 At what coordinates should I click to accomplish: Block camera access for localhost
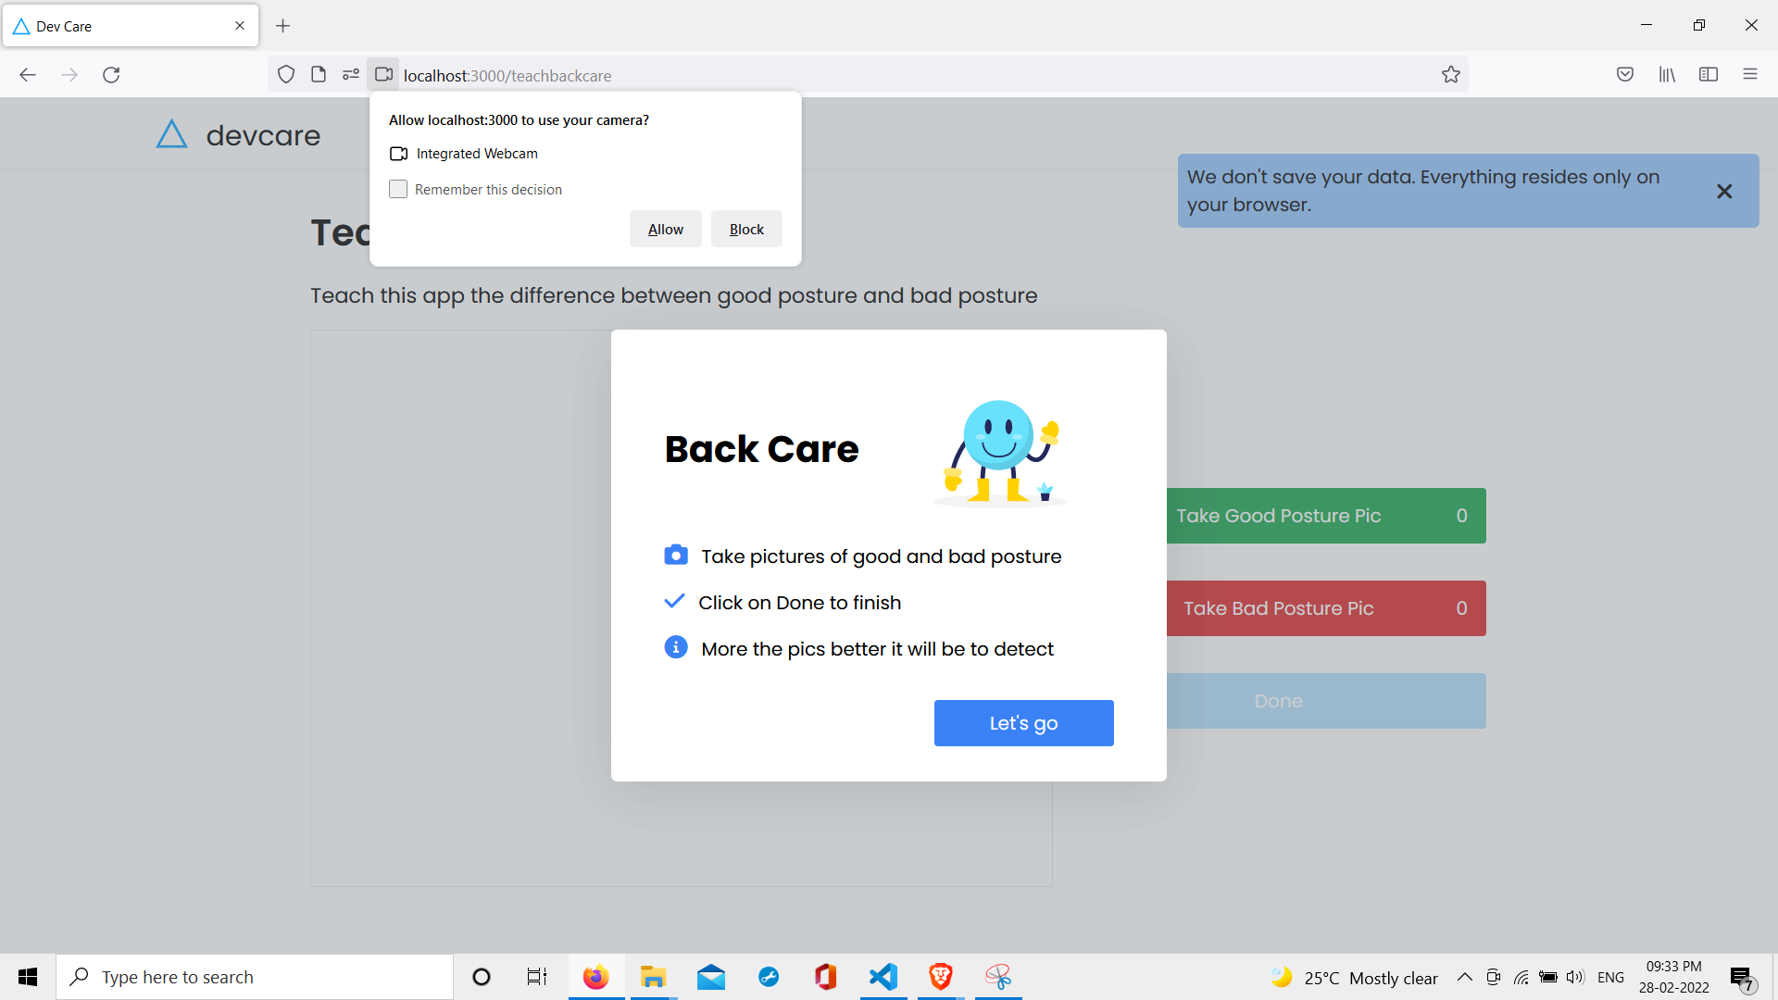(x=746, y=229)
